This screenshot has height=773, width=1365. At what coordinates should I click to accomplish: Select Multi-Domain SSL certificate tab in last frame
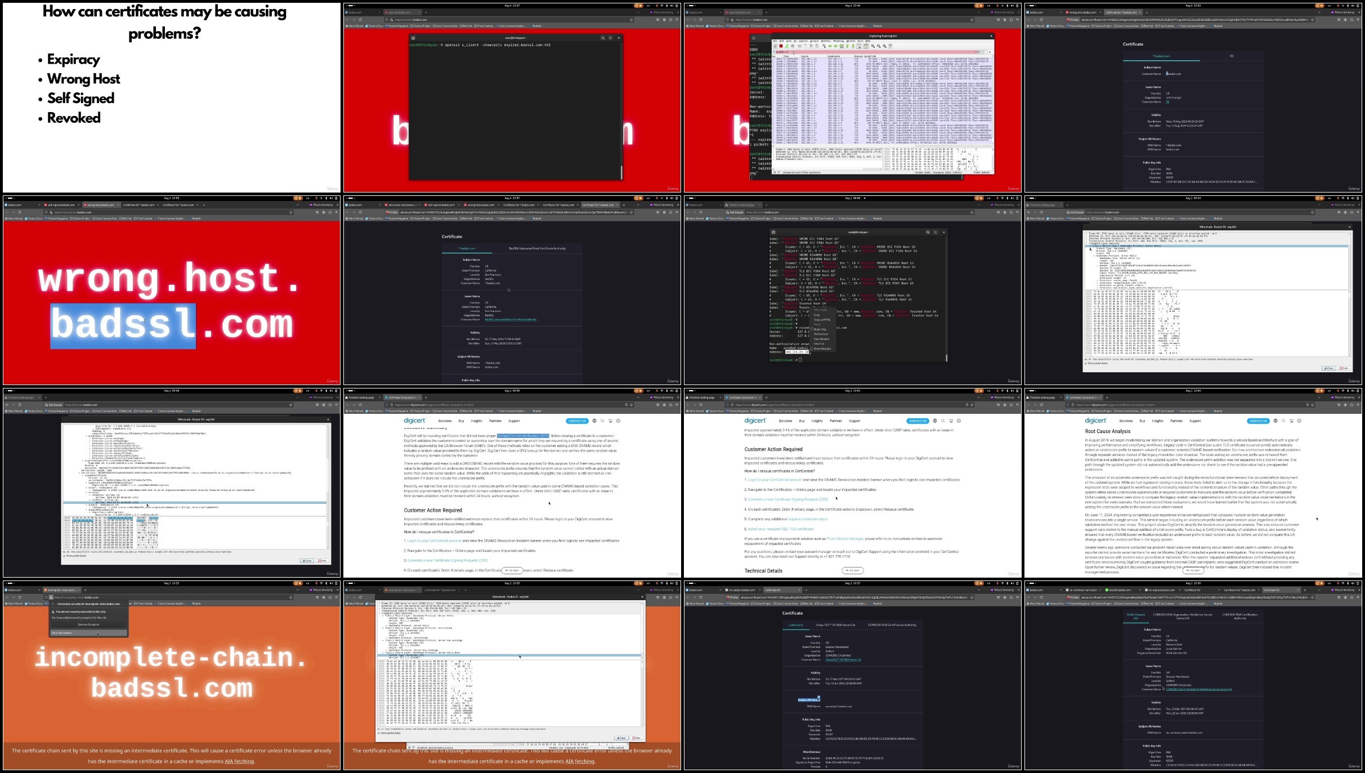(1136, 616)
